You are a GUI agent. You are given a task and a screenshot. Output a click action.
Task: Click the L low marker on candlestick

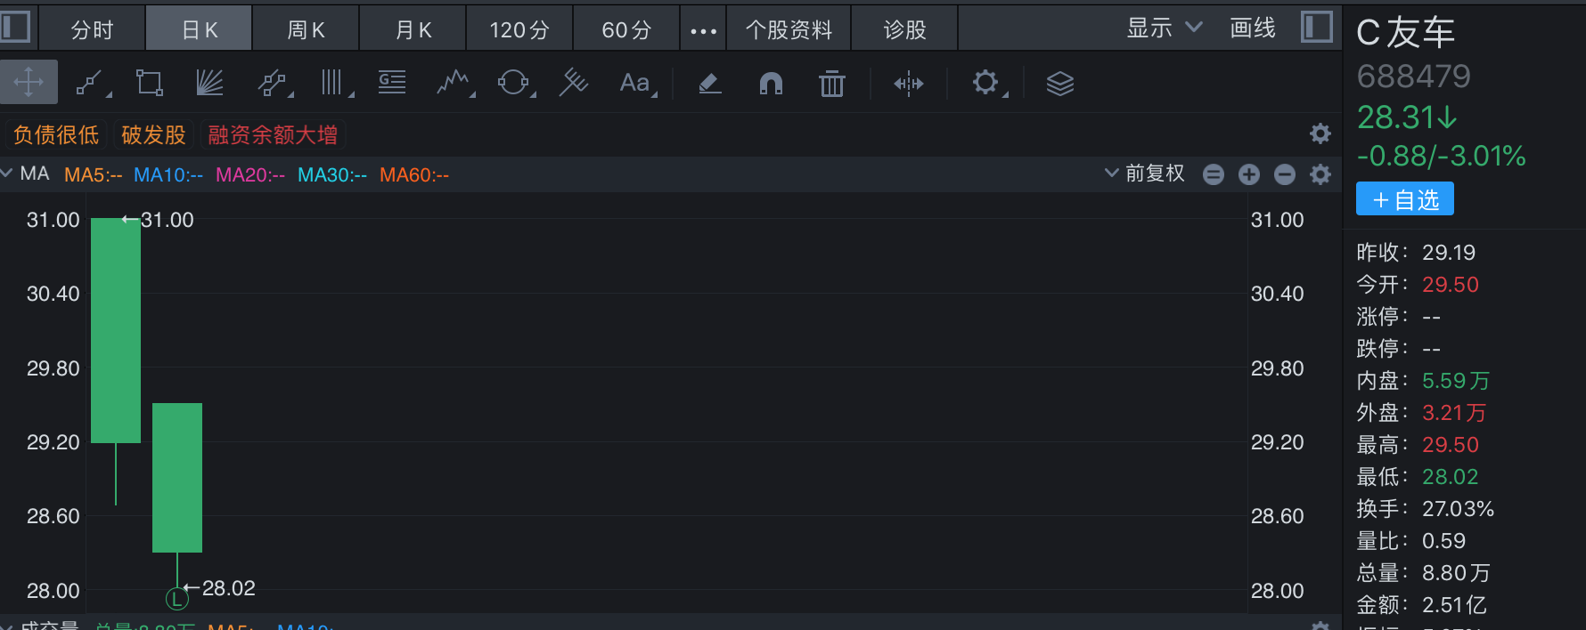coord(177,599)
